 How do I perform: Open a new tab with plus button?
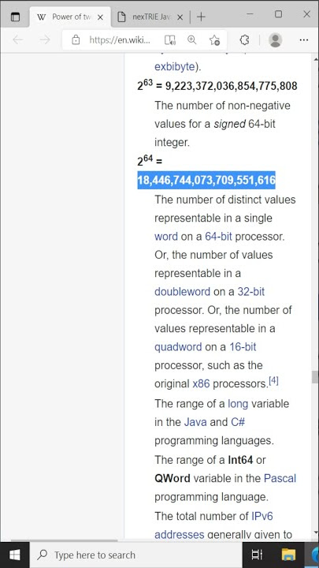[201, 17]
